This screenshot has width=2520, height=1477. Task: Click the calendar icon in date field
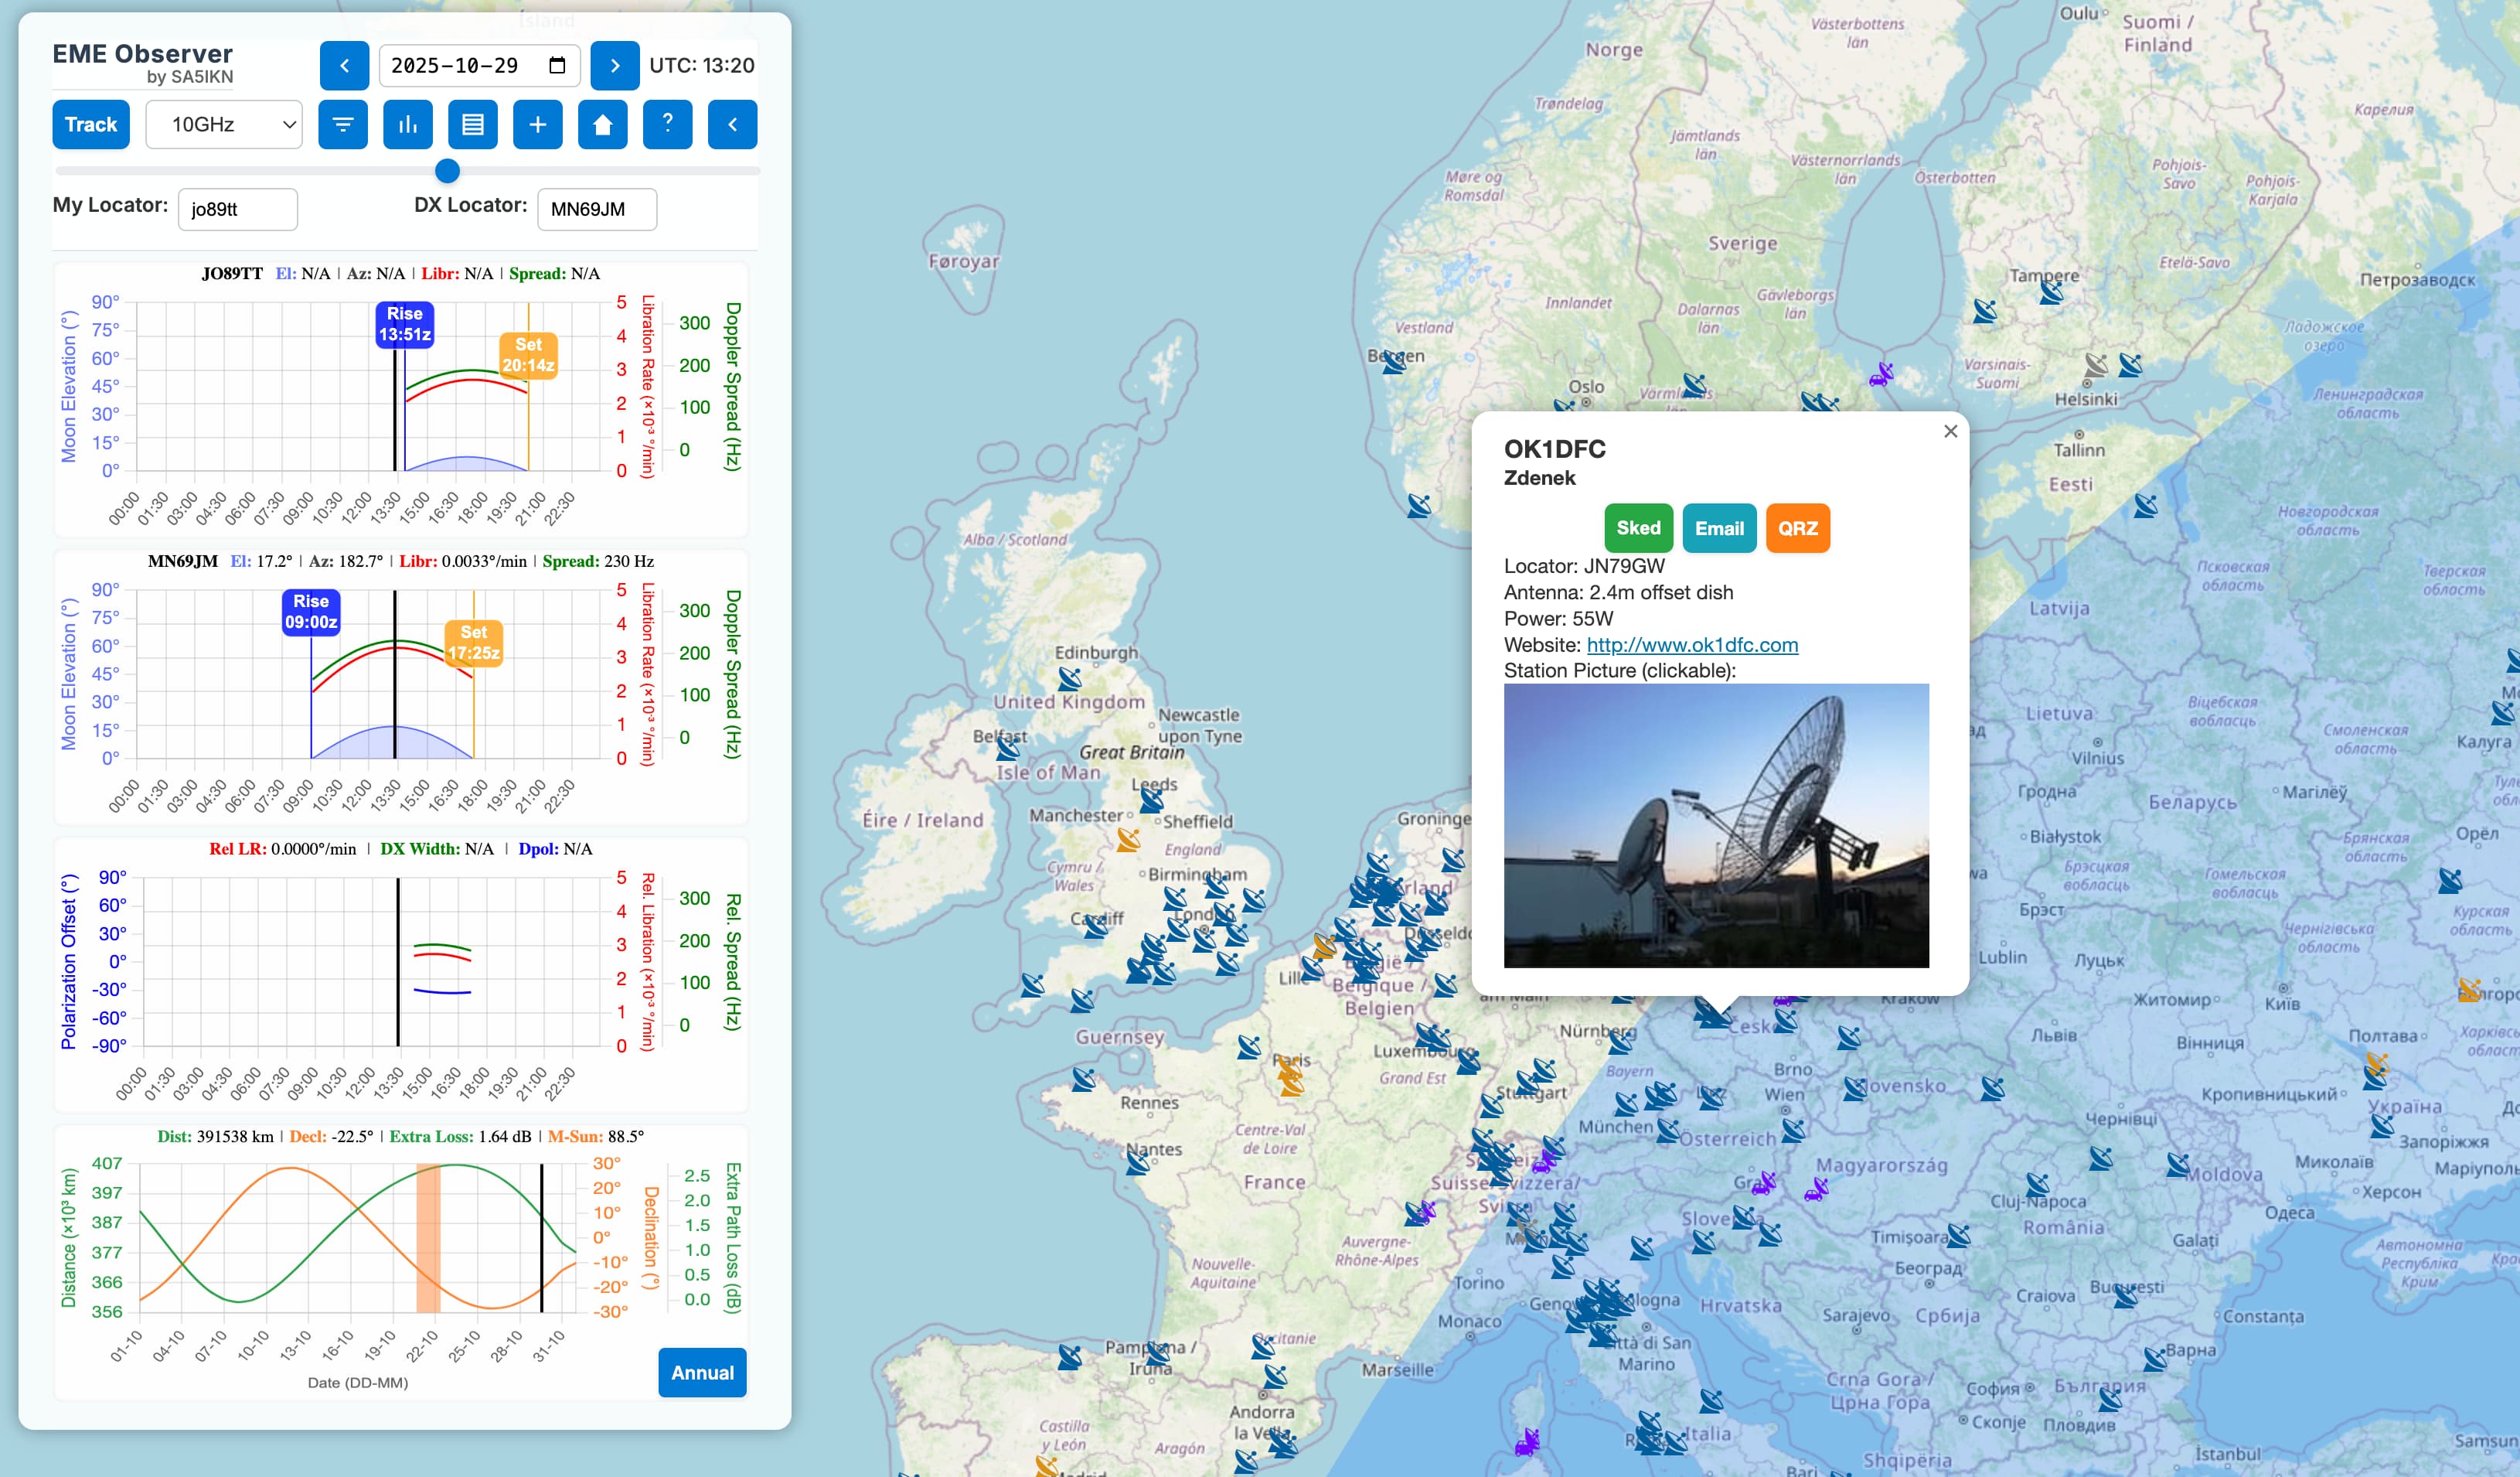[557, 66]
